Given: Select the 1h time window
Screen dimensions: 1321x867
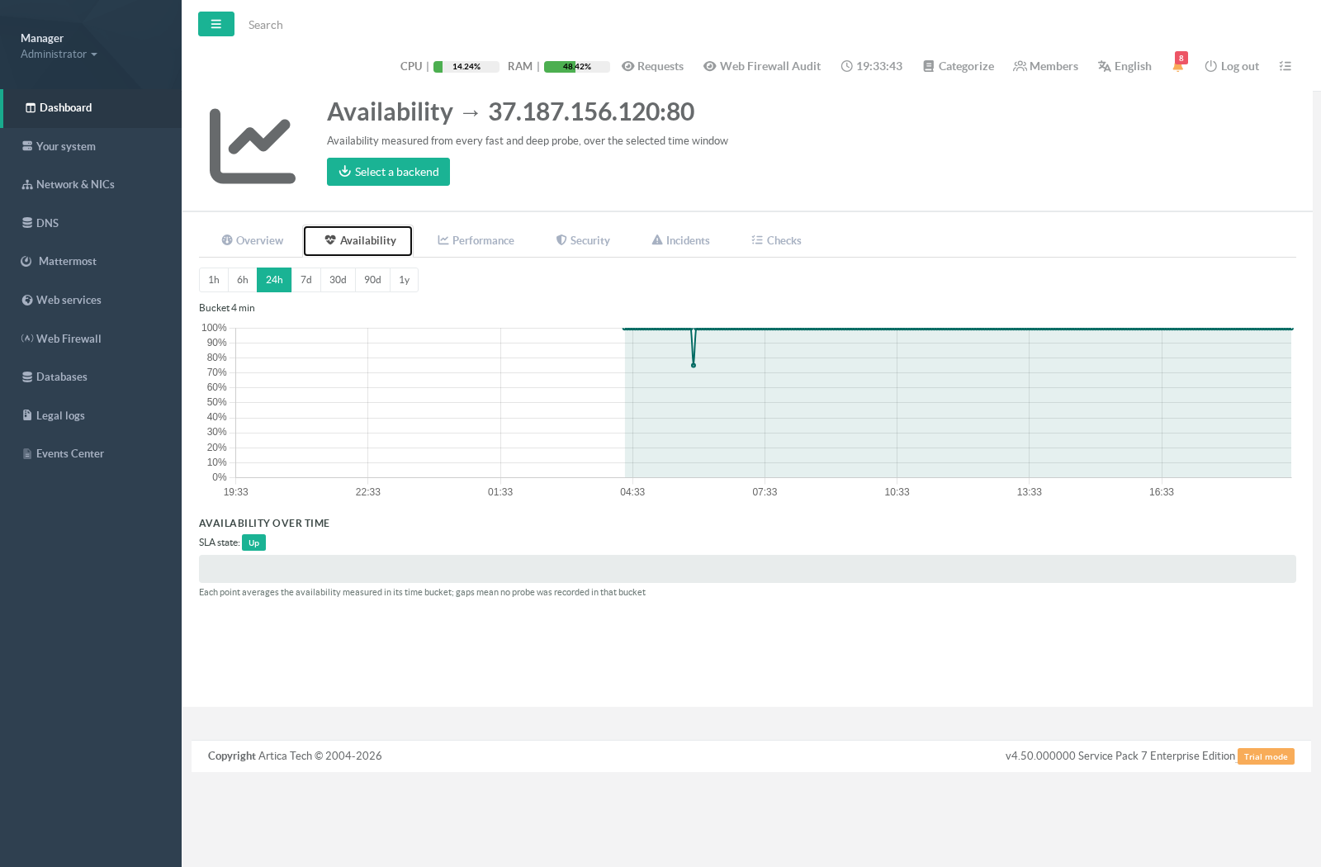Looking at the screenshot, I should 214,280.
